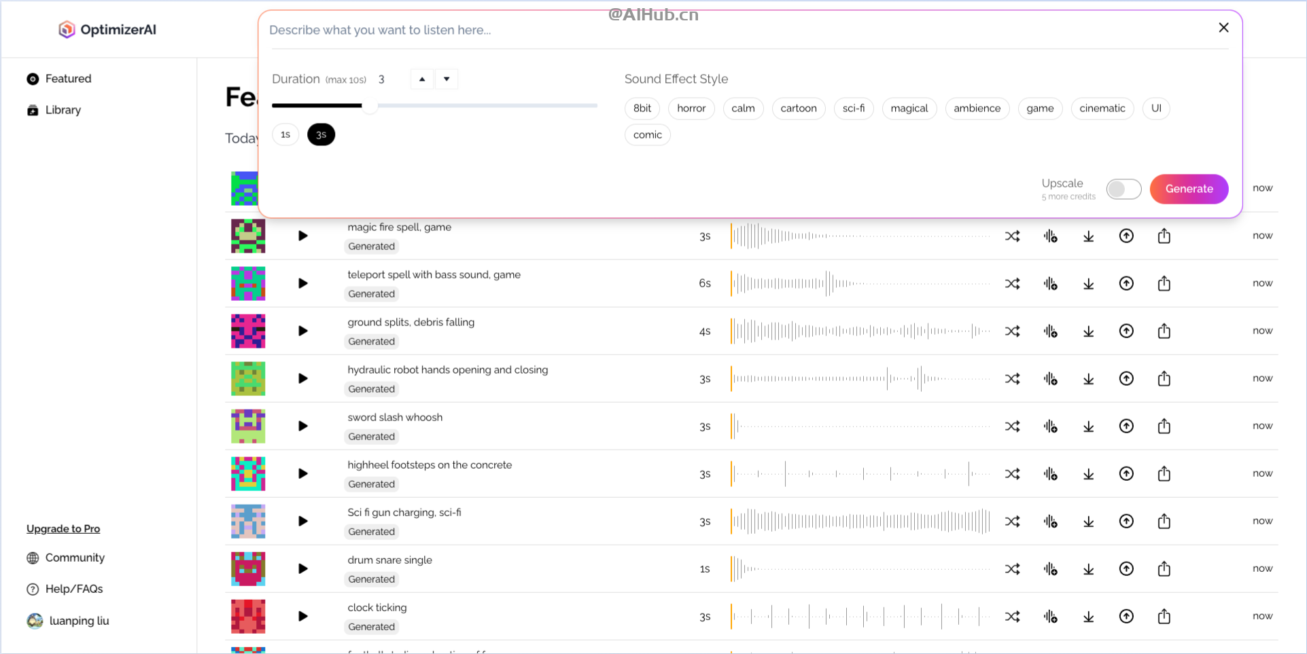Click upscale arrow icon for sword slash whoosh
Screen dimensions: 1307x654
1126,426
